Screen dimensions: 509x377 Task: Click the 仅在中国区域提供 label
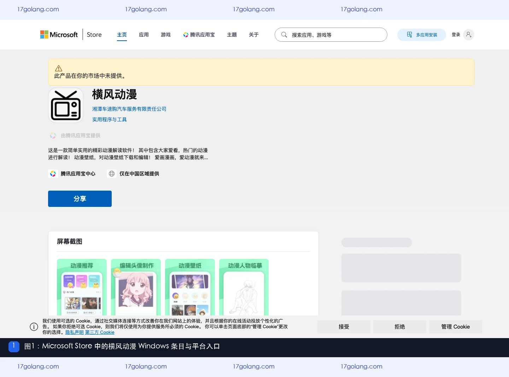(139, 174)
